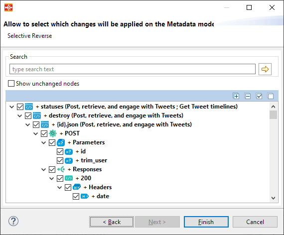This screenshot has height=235, width=284.
Task: Click the Uncheck All nodes icon
Action: (x=271, y=96)
